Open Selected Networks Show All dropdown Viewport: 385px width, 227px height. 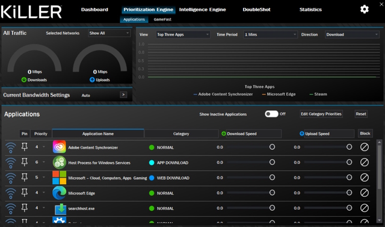coord(109,33)
